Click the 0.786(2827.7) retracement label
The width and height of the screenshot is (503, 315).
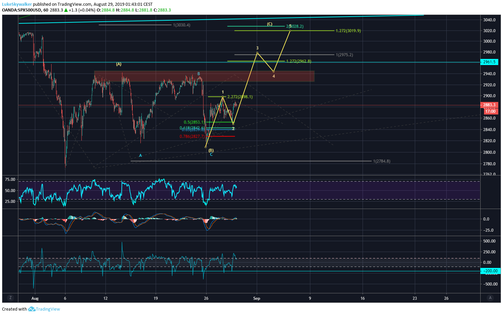click(192, 136)
